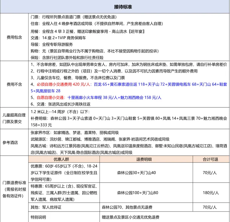Viewport: 230px width, 222px height.
Task: Click the 接待标准 table title
Action: click(123, 7)
